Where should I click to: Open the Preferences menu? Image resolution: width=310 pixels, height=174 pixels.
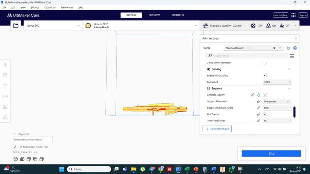67,7
